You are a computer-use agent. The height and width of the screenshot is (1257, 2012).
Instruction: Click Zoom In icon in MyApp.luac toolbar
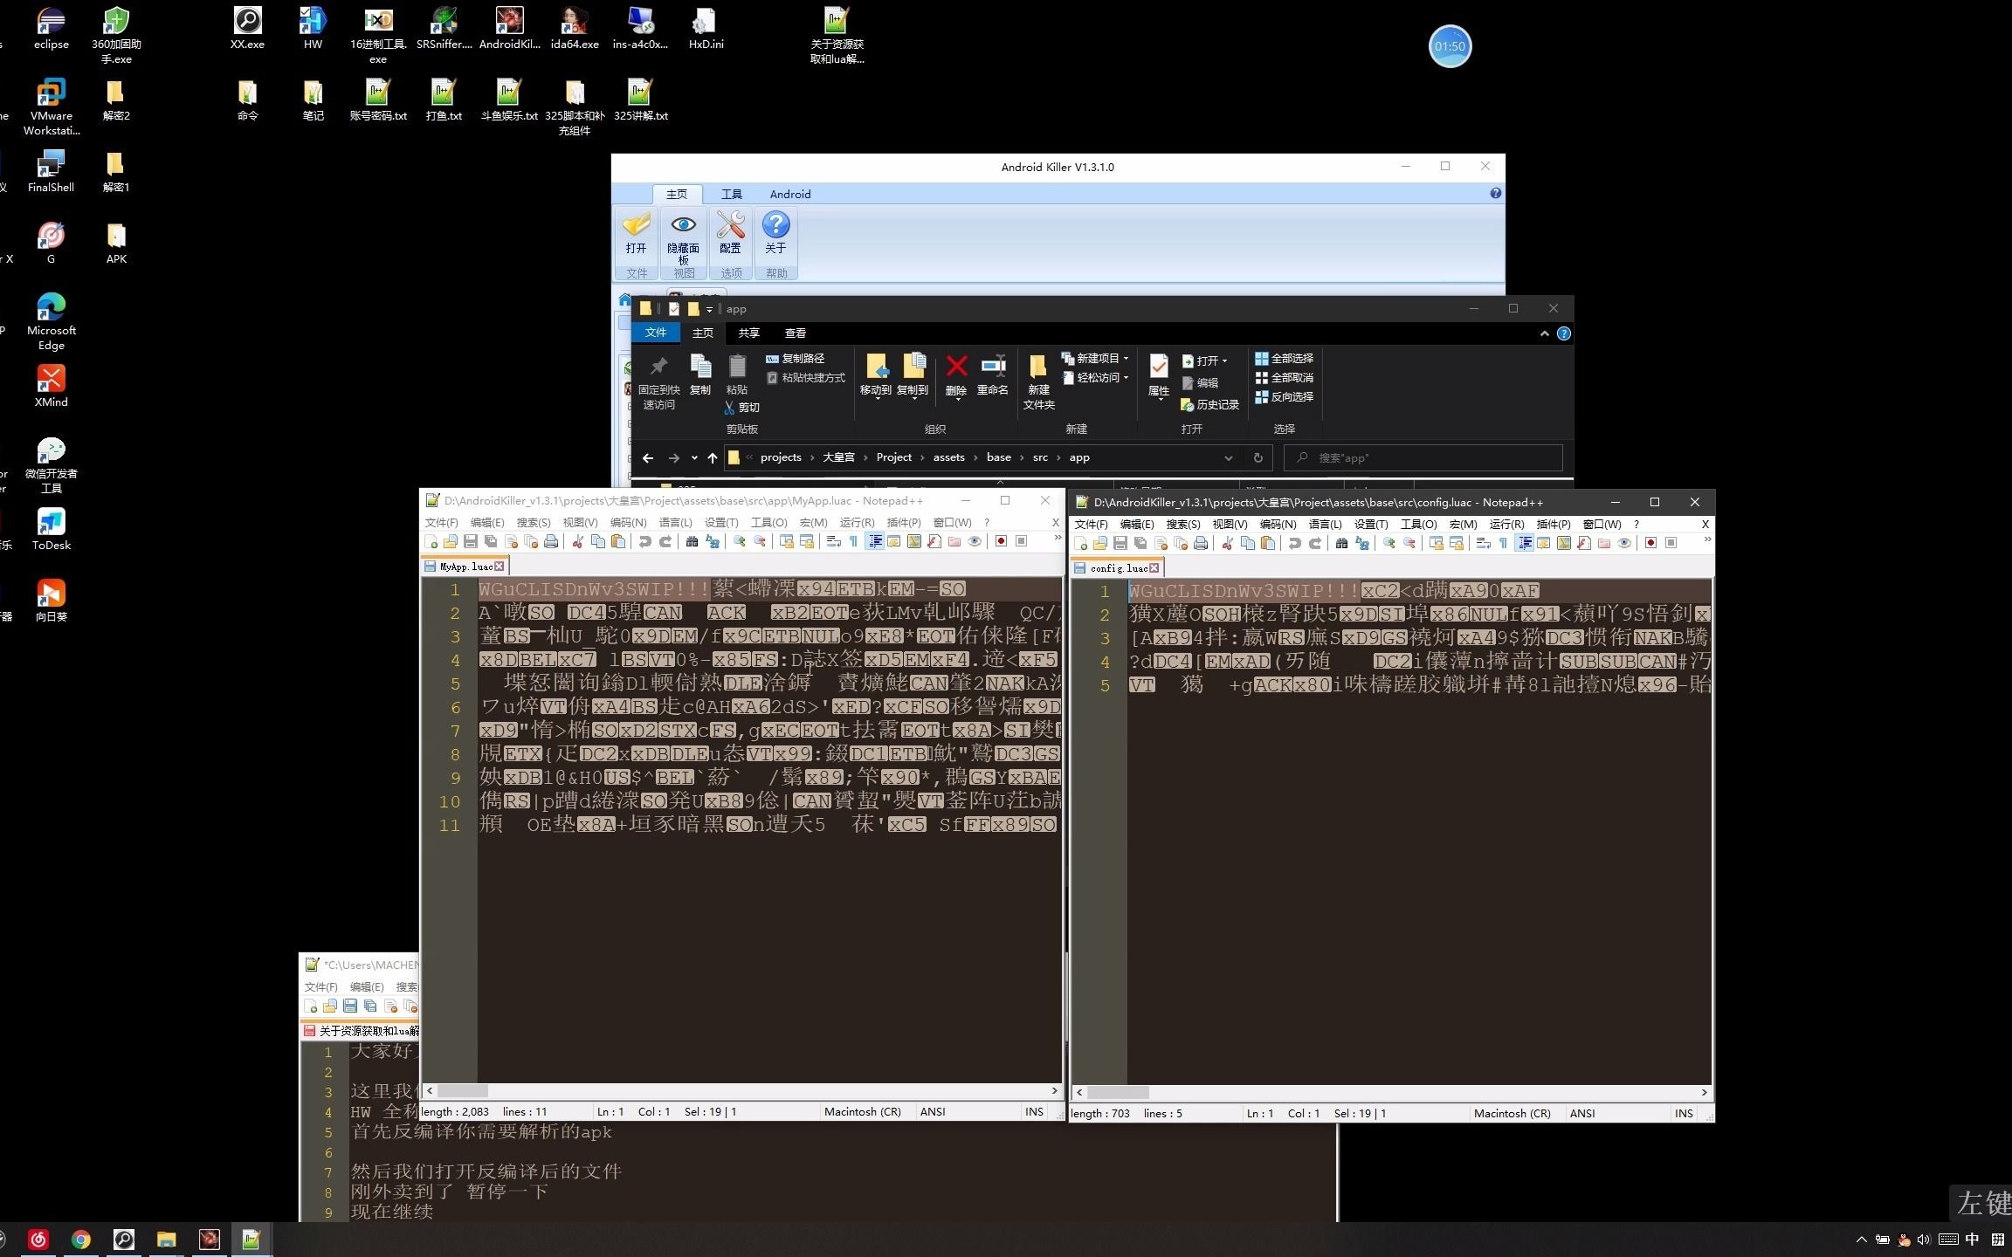click(x=740, y=542)
